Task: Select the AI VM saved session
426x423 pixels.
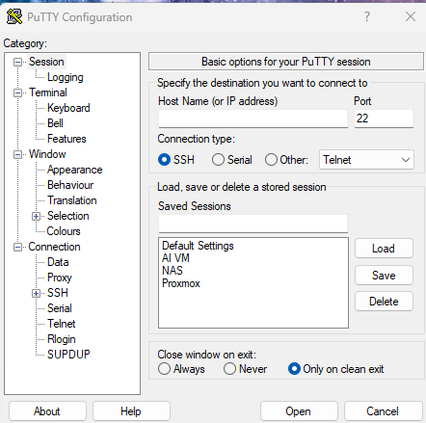Action: tap(175, 258)
